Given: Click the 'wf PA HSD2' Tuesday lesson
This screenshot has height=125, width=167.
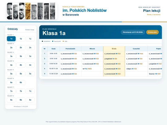Looking at the screenshot, I should point(87,69).
